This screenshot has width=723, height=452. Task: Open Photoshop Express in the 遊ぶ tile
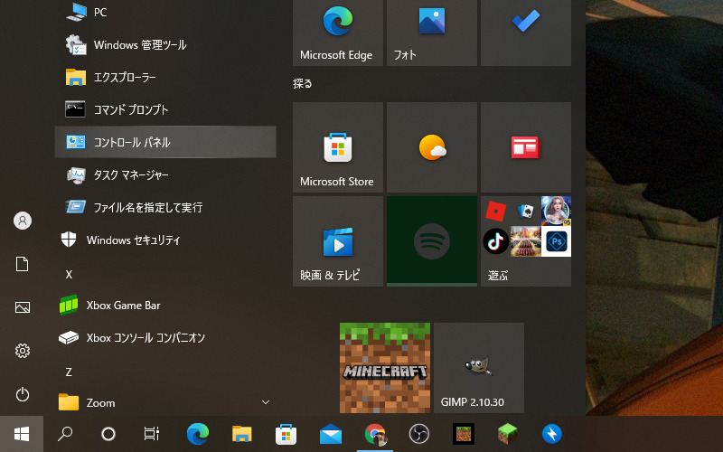pyautogui.click(x=557, y=241)
